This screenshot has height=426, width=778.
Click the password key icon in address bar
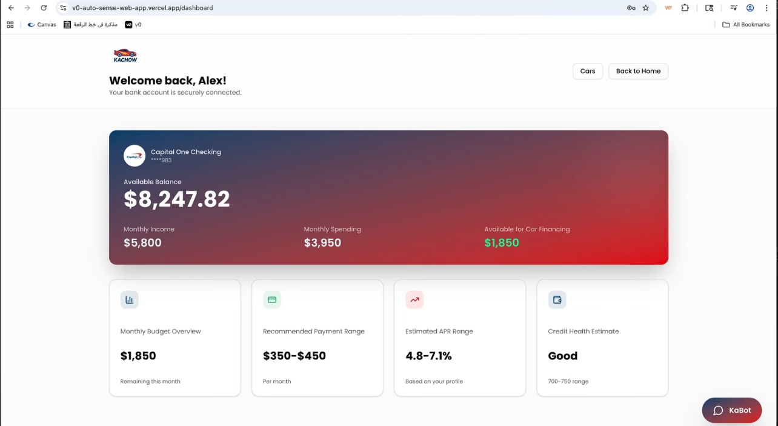631,8
